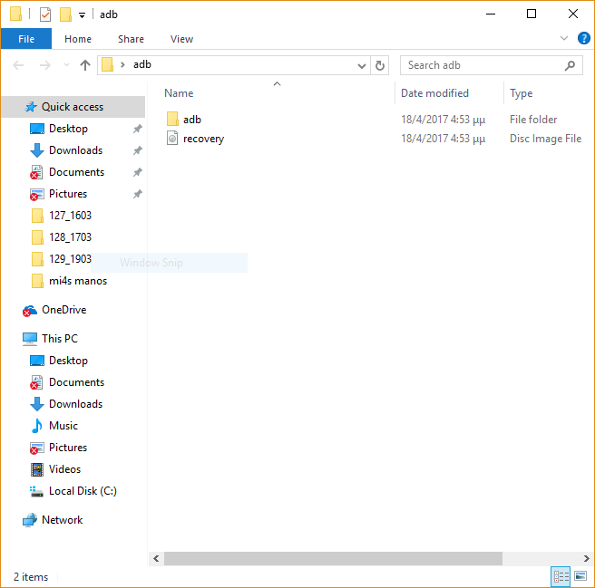Expand the ribbon with the chevron arrow
Screen dimensions: 595x588
[x=563, y=39]
